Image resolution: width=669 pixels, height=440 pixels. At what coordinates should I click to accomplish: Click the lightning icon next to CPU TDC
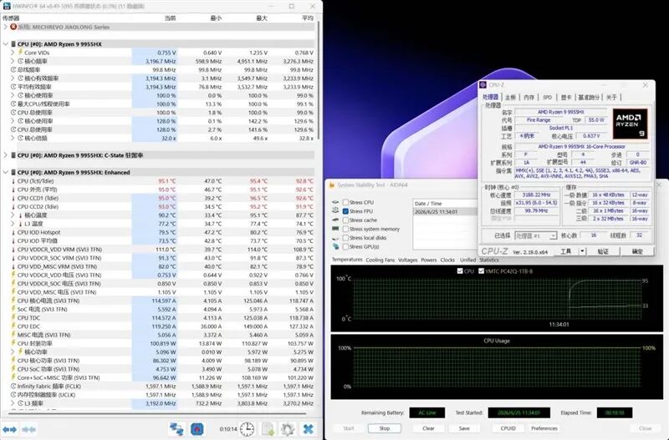(x=13, y=318)
